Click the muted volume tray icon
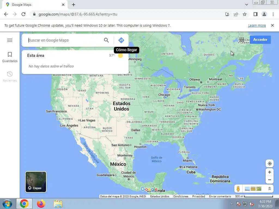Viewport: 279px width, 209px height. 251,204
